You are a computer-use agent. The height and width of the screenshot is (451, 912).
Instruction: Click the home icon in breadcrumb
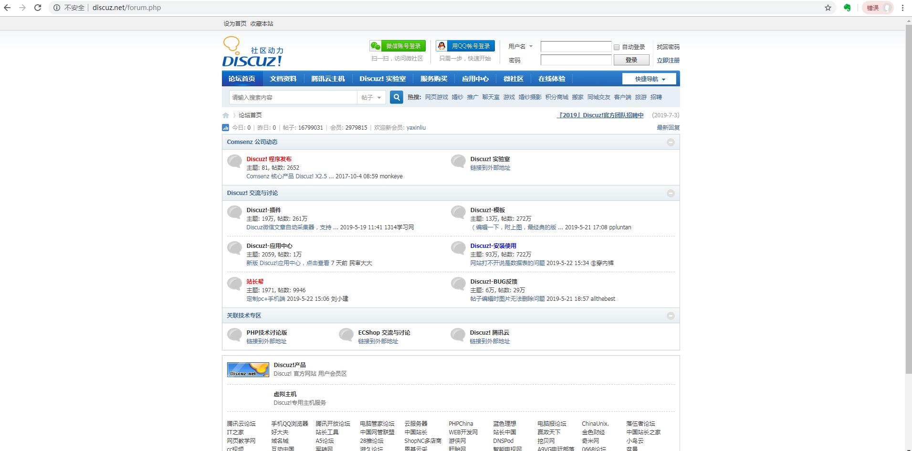point(226,115)
